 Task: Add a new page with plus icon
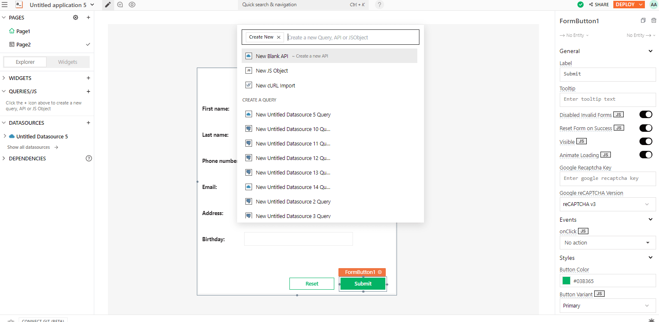click(x=88, y=17)
